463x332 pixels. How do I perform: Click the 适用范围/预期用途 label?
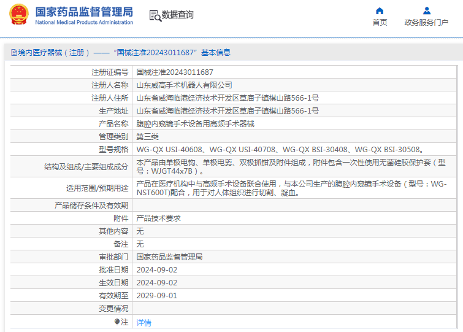tap(98, 188)
